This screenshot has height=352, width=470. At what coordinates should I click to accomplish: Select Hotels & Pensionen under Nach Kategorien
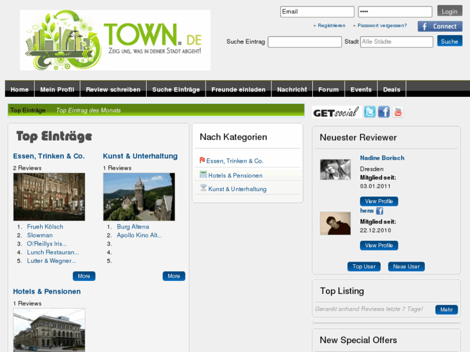point(235,176)
